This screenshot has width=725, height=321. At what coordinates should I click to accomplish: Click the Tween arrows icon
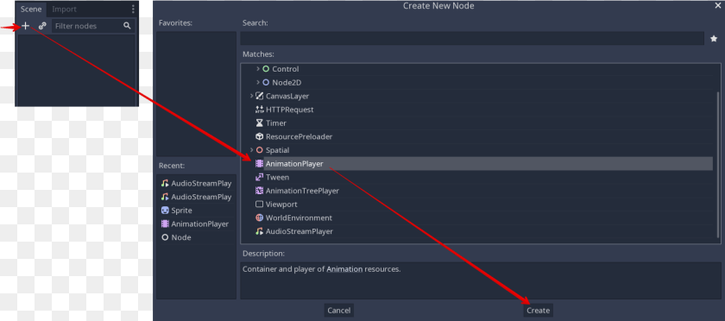click(260, 177)
